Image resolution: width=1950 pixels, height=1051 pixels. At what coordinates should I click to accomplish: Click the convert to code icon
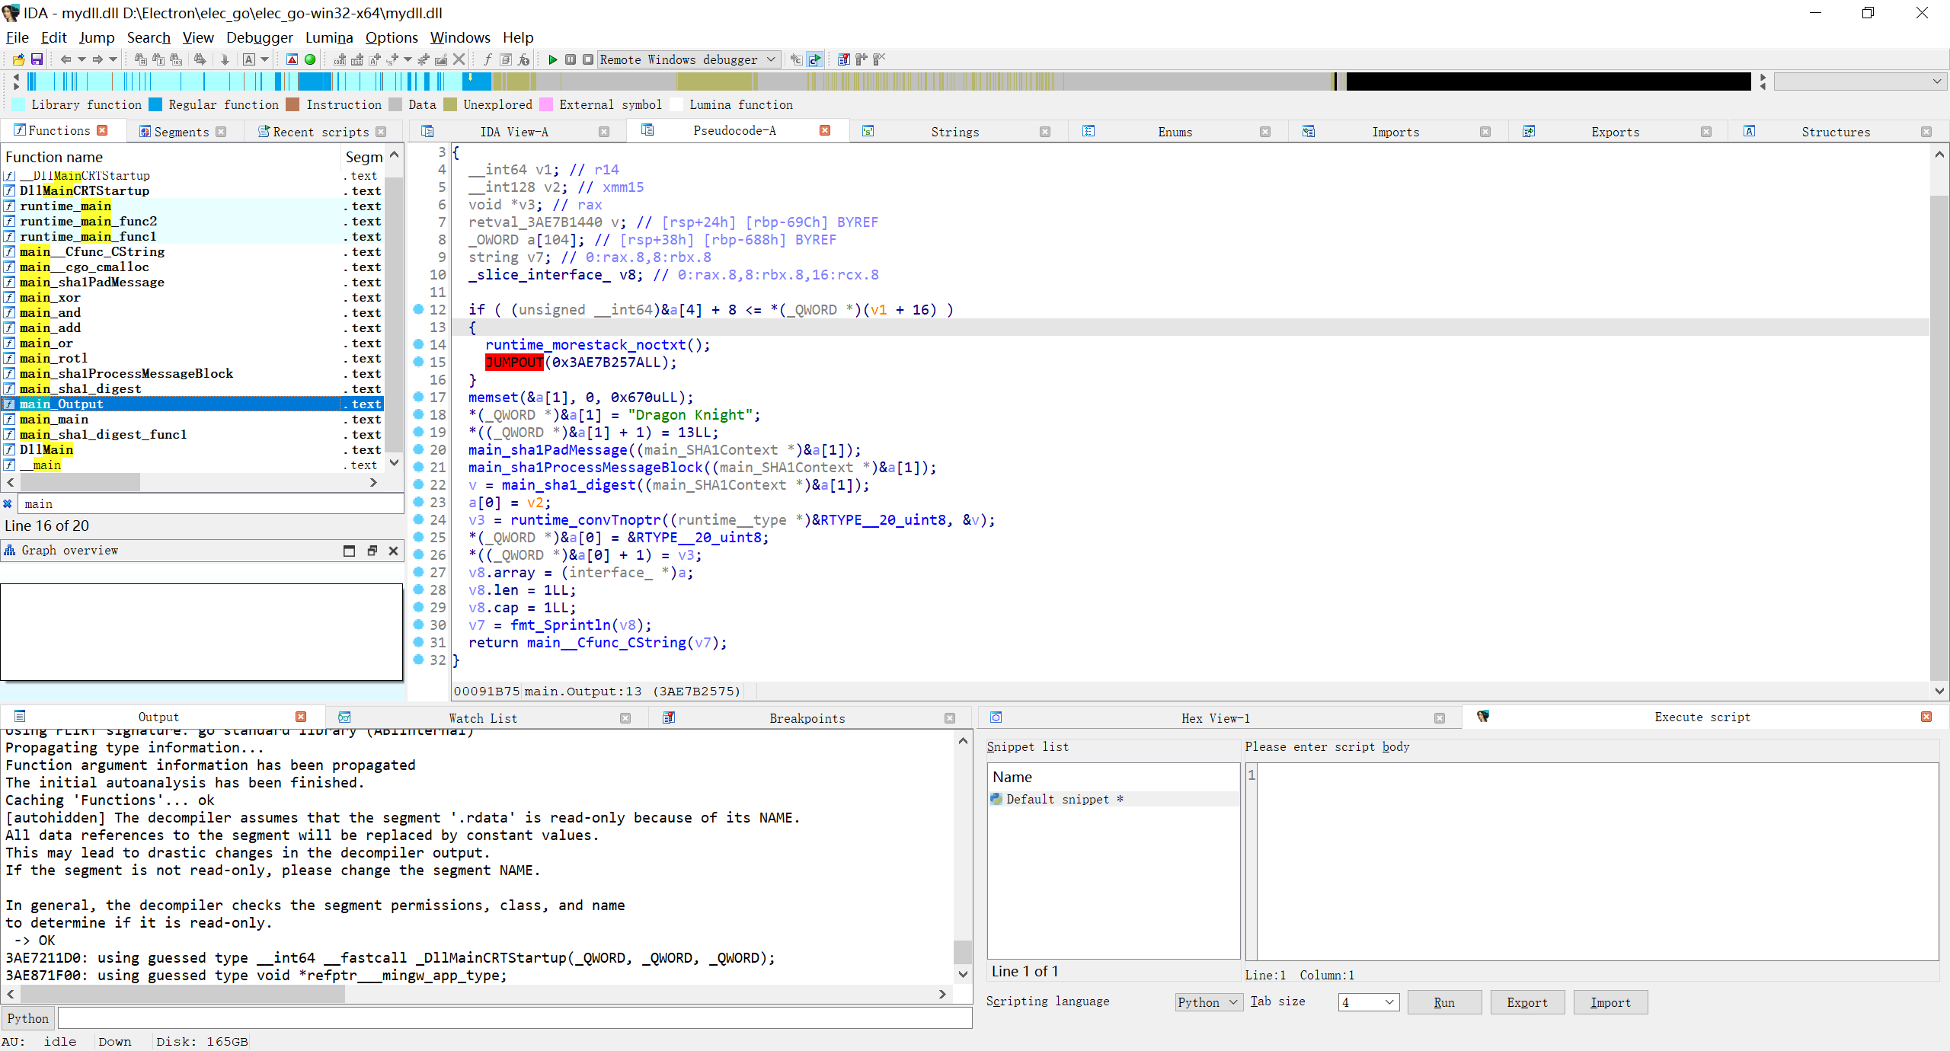coord(340,59)
